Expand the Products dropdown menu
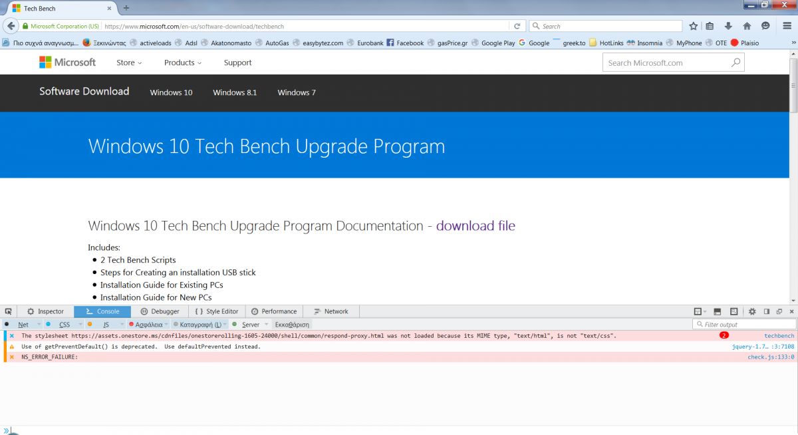The width and height of the screenshot is (798, 435). [x=182, y=63]
